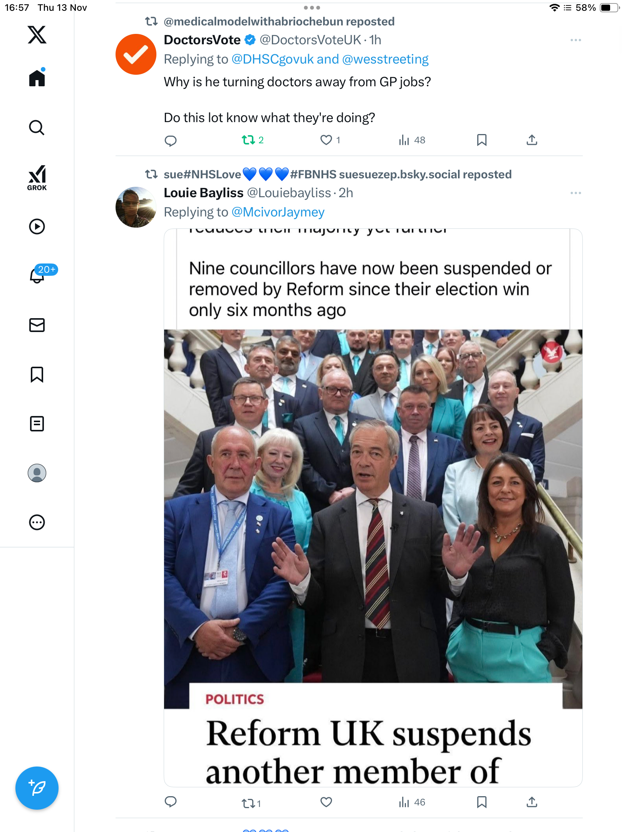
Task: Like the DoctorsVote post
Action: coord(326,140)
